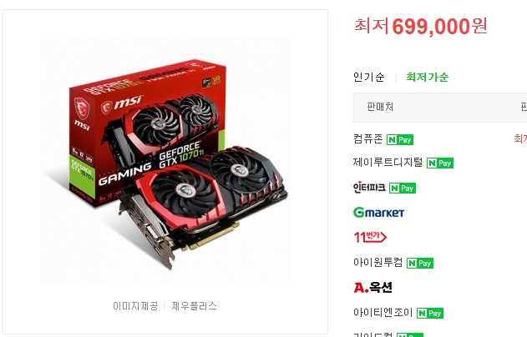This screenshot has width=527, height=337.
Task: Click the 제우플러스 image provider link
Action: [195, 306]
